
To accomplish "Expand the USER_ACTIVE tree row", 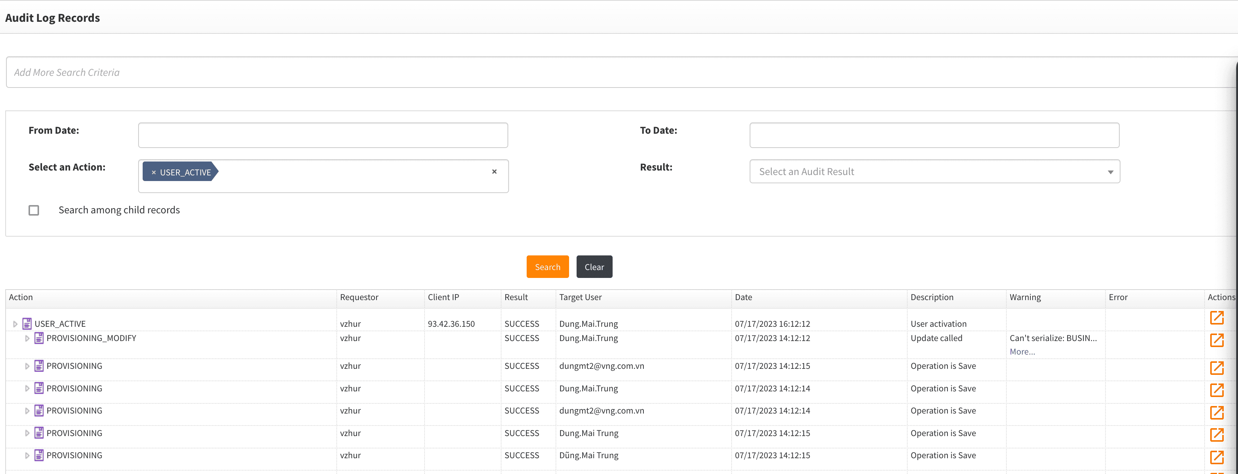I will 15,324.
